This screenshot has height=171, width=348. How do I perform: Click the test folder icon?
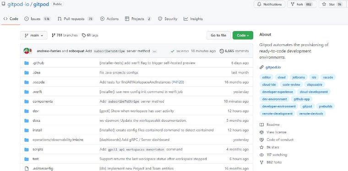click(x=27, y=159)
